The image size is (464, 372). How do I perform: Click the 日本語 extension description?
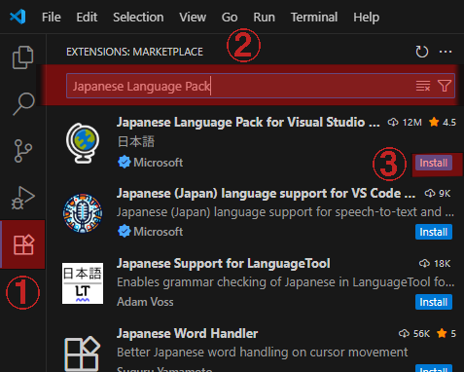[136, 142]
